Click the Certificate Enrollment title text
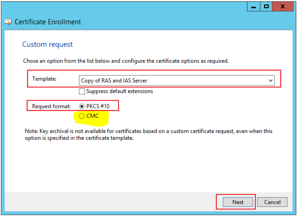This screenshot has height=217, width=298. (48, 22)
